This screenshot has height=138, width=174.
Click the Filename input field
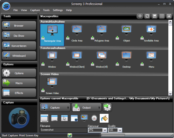point(64,130)
